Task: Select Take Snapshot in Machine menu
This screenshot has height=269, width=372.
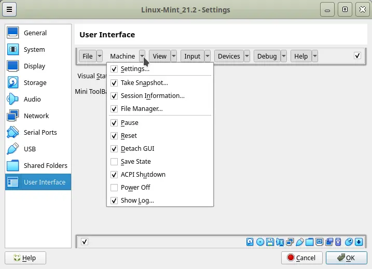Action: [144, 82]
